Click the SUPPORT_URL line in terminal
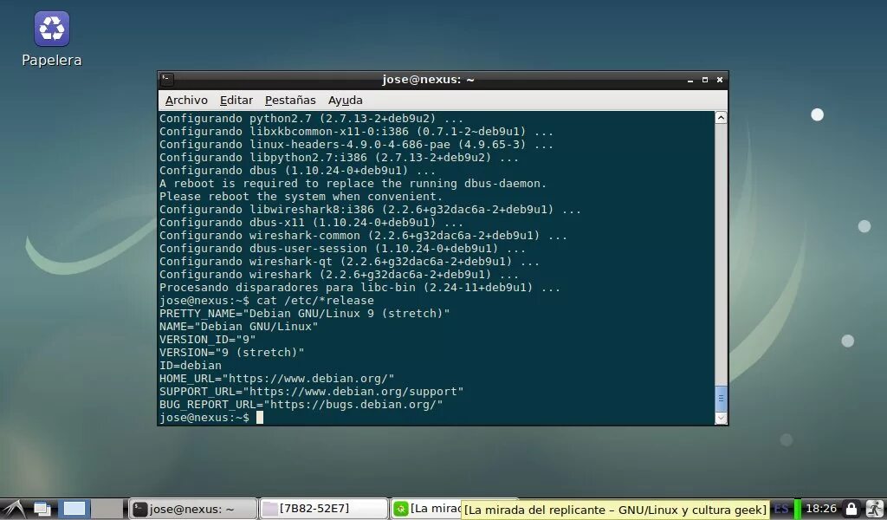887x520 pixels. 311,392
